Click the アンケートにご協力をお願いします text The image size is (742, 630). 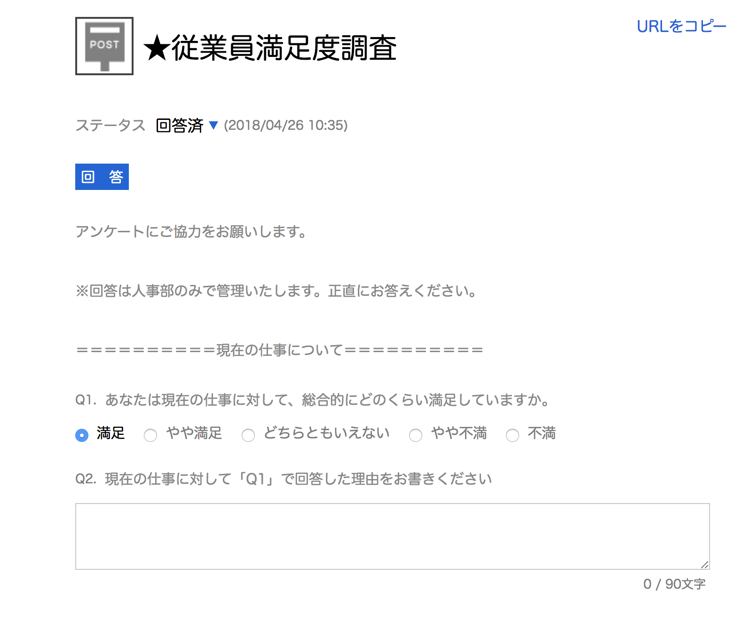click(191, 232)
